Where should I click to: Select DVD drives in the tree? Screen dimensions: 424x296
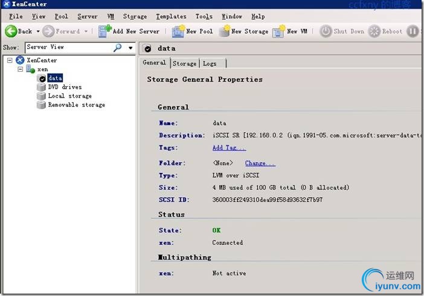pos(65,87)
